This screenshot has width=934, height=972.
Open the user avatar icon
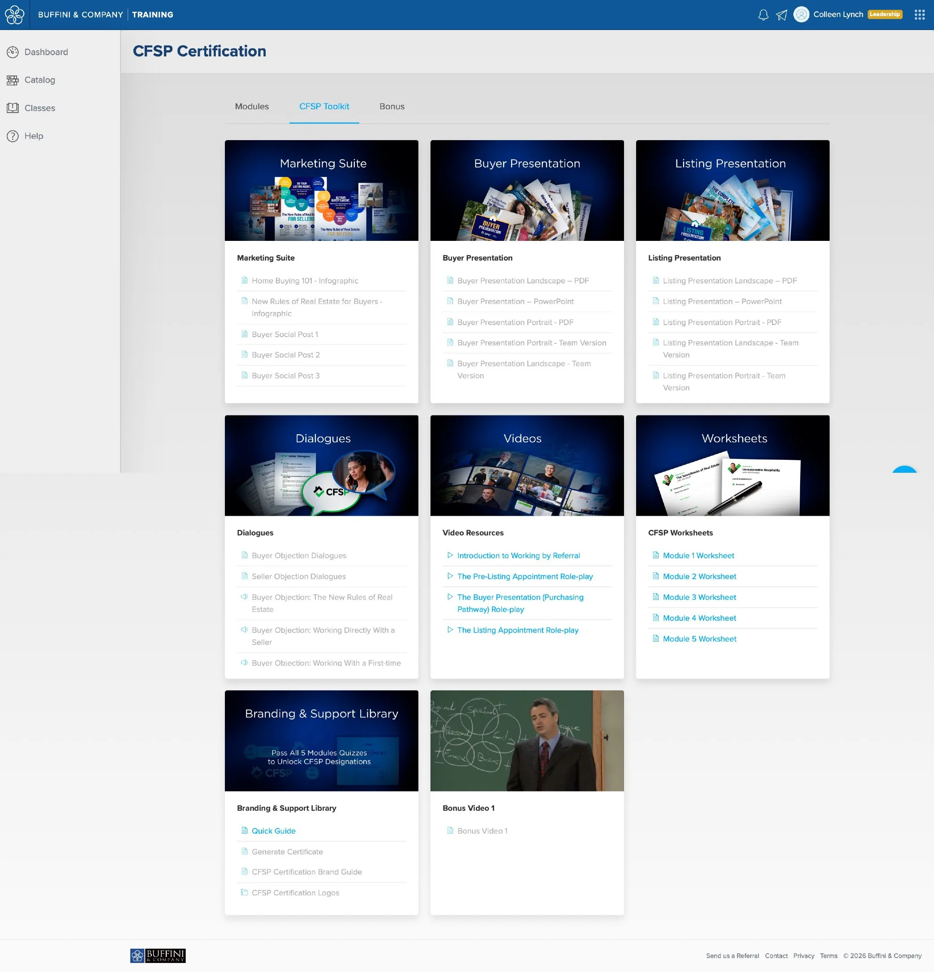801,14
